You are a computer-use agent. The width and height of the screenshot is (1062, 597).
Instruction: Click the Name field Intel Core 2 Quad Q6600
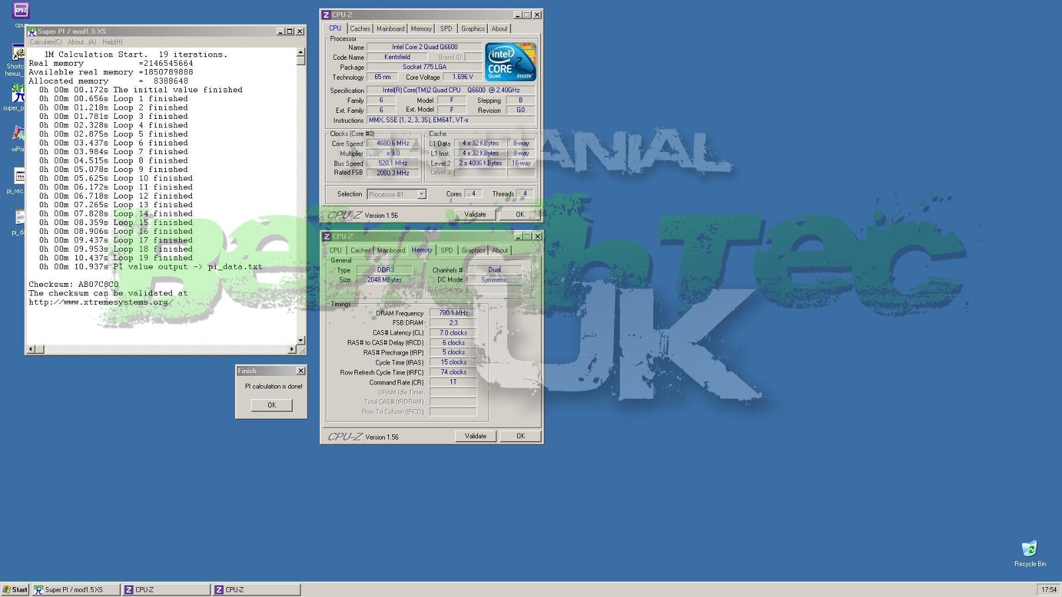coord(424,47)
